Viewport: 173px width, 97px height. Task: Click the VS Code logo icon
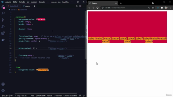[x=2, y=2]
